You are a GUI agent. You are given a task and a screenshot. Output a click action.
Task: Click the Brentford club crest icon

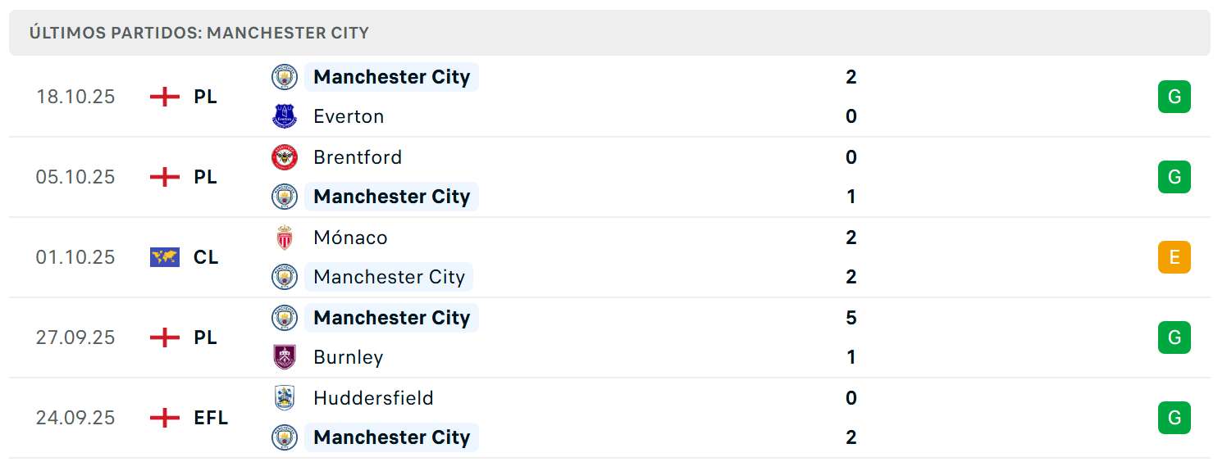click(x=285, y=157)
